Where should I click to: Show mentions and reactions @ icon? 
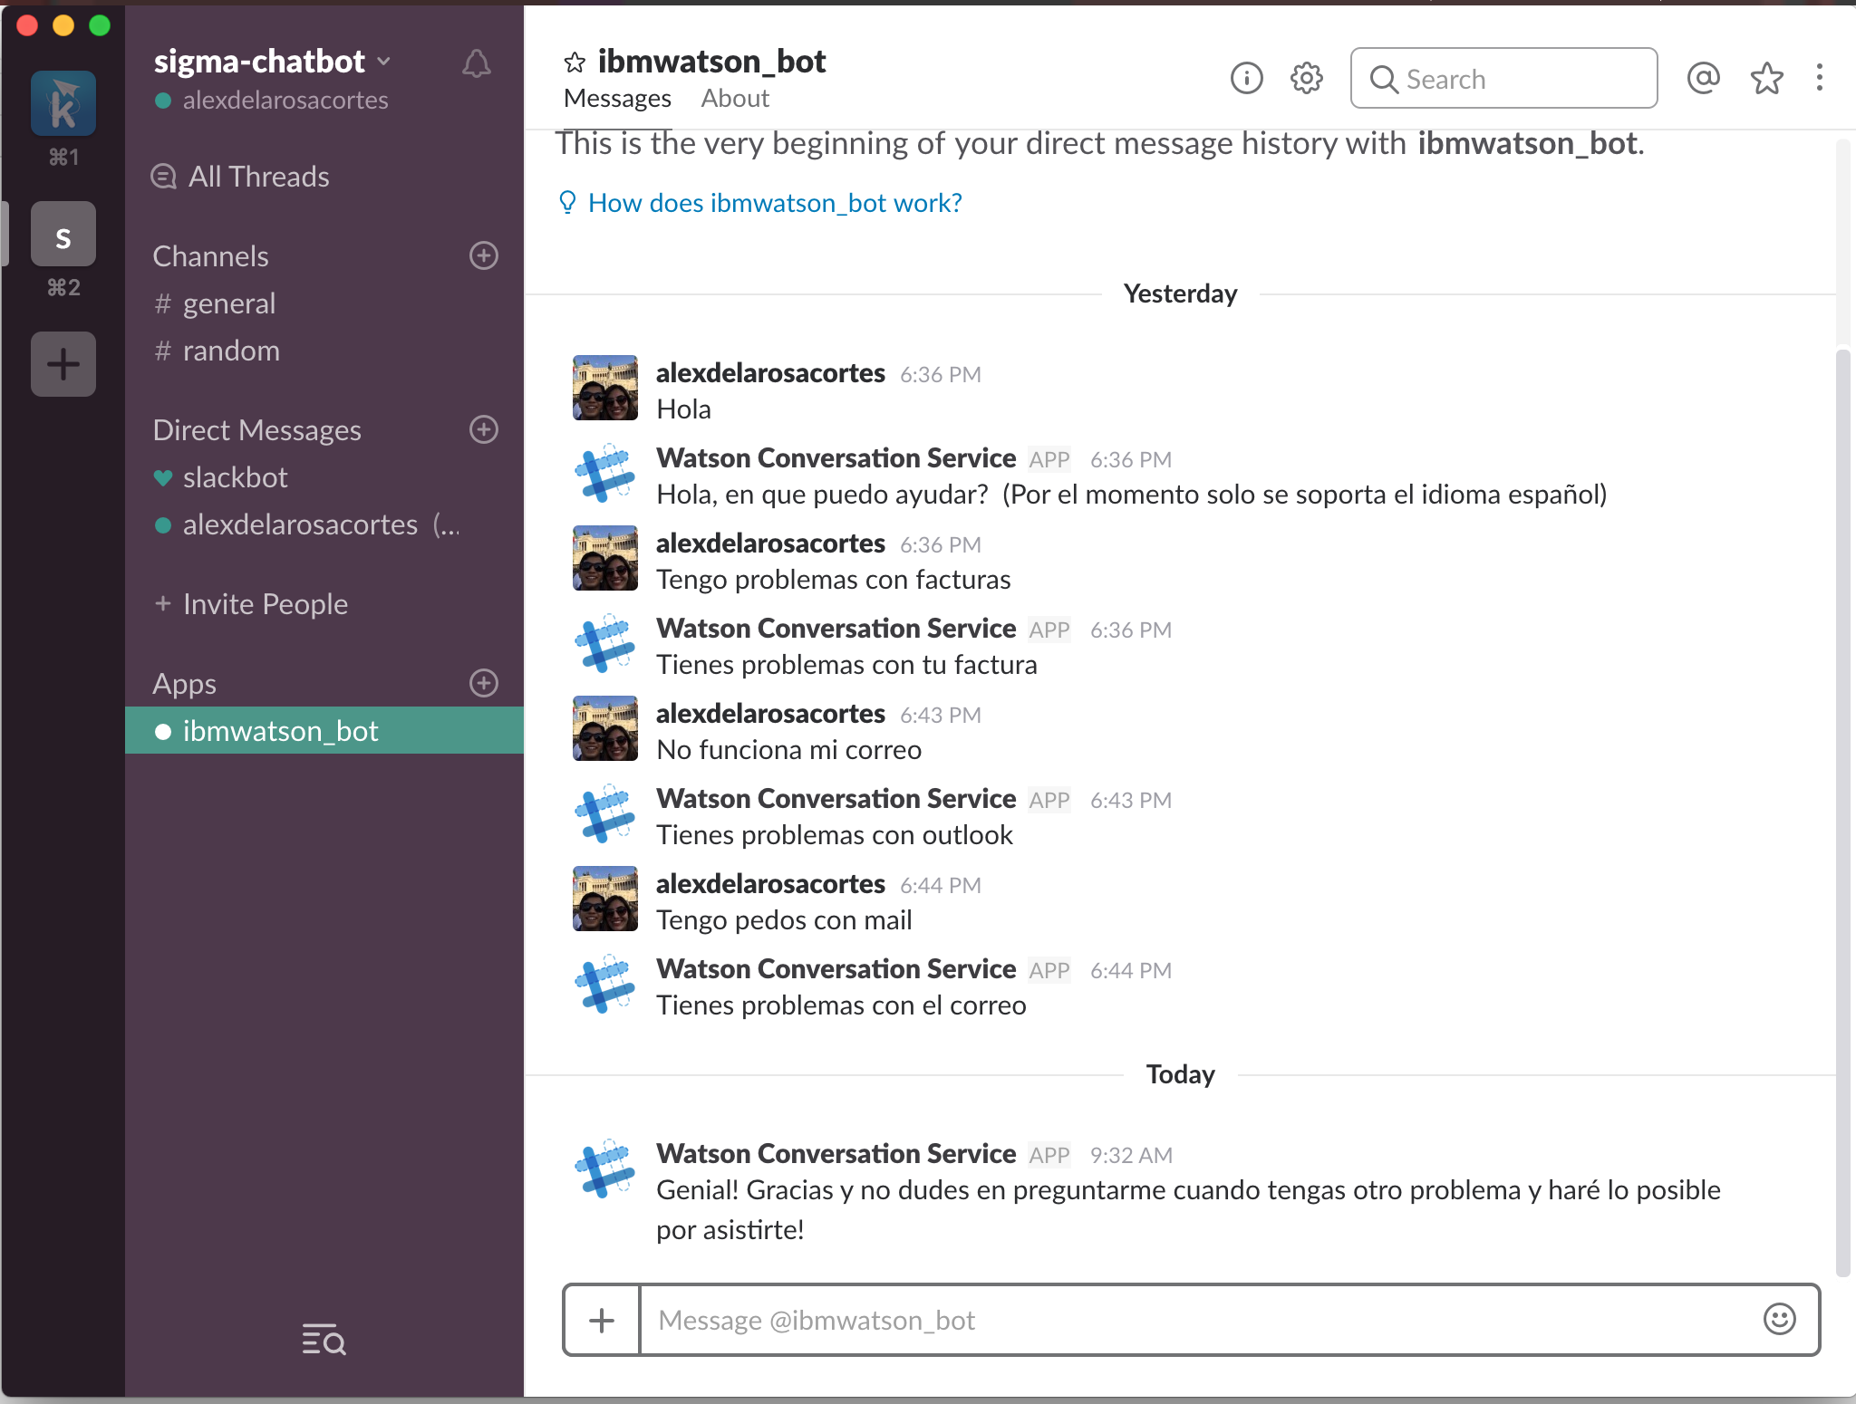pos(1703,79)
